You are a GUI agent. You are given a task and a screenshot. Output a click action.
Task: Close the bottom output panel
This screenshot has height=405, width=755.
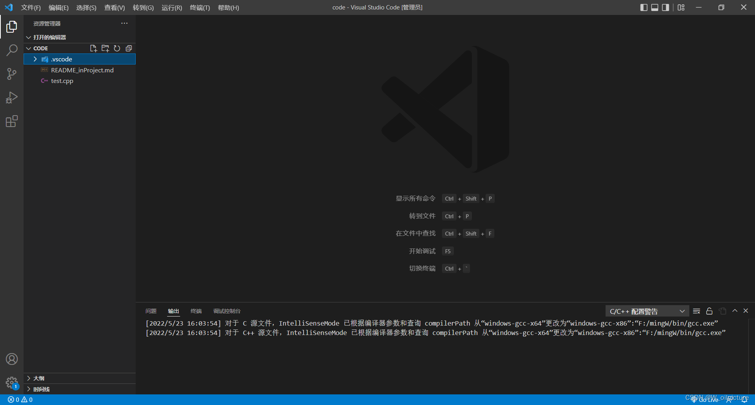tap(746, 311)
